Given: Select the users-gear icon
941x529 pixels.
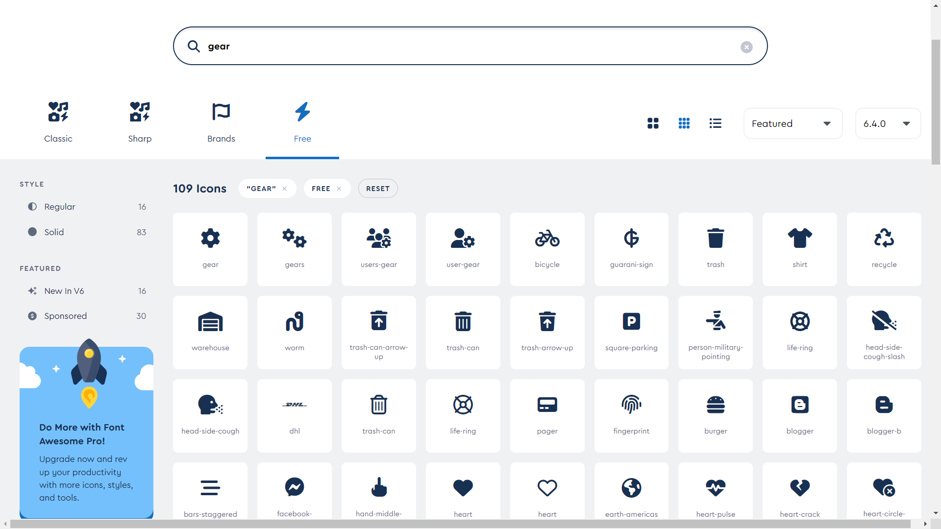Looking at the screenshot, I should point(378,249).
